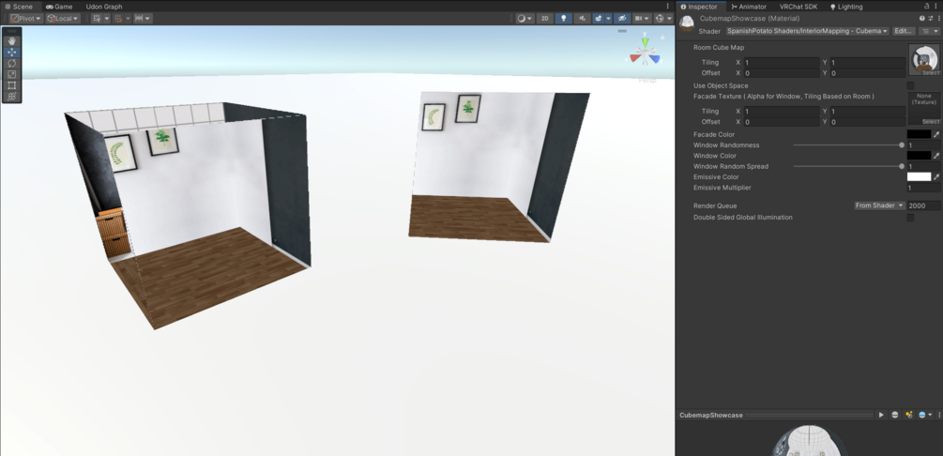The image size is (943, 456).
Task: Select the Scale tool
Action: coord(12,74)
